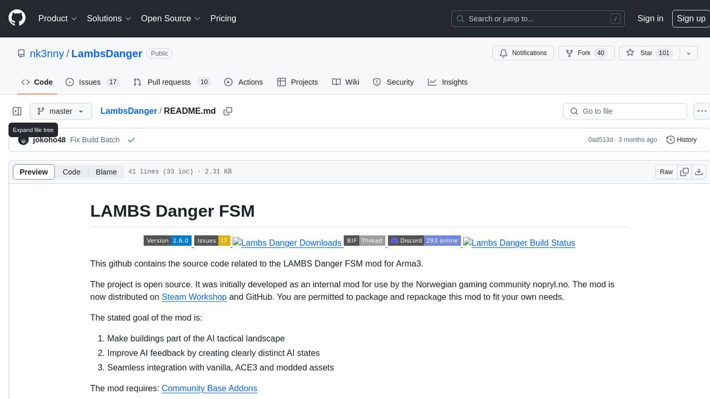
Task: Click the commit success checkmark
Action: [x=131, y=140]
